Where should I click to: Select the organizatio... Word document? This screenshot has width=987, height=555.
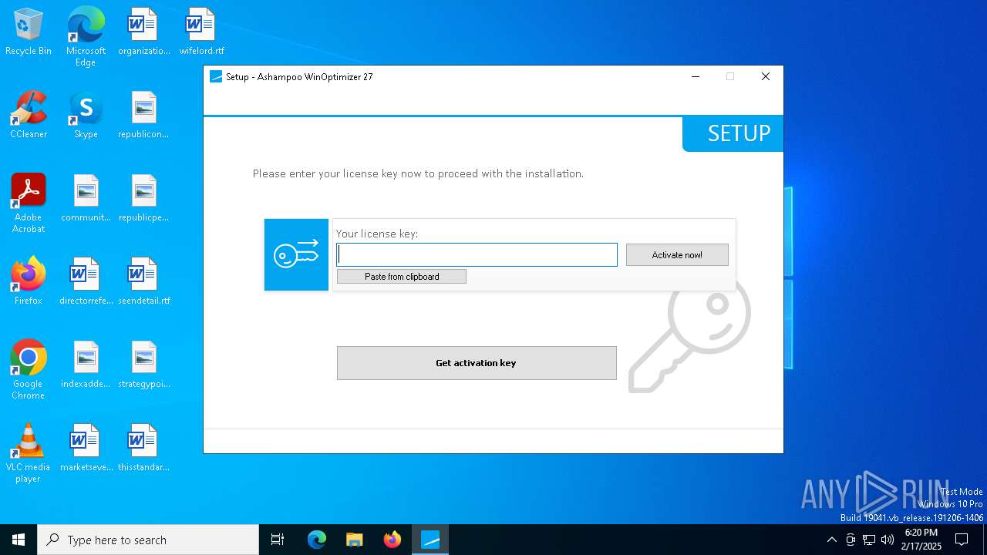coord(143,32)
